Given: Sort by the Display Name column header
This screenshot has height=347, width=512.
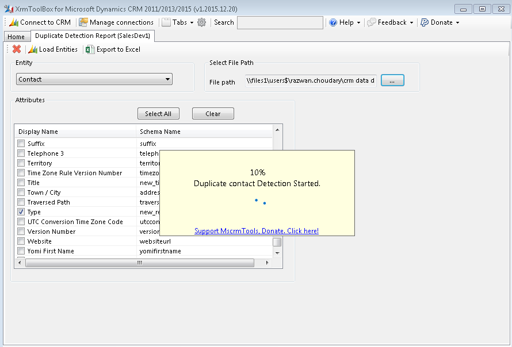Looking at the screenshot, I should (75, 132).
